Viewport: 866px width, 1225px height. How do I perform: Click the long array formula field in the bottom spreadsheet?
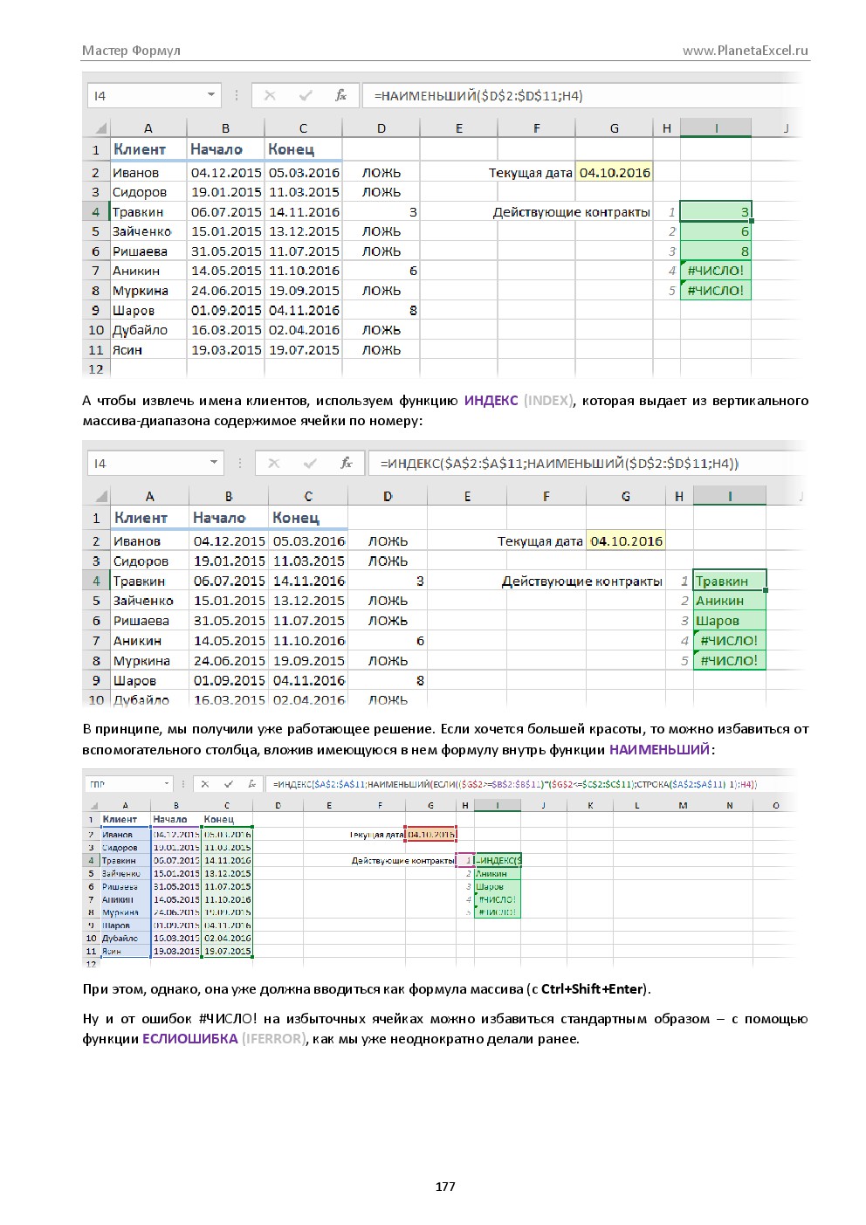tap(529, 784)
